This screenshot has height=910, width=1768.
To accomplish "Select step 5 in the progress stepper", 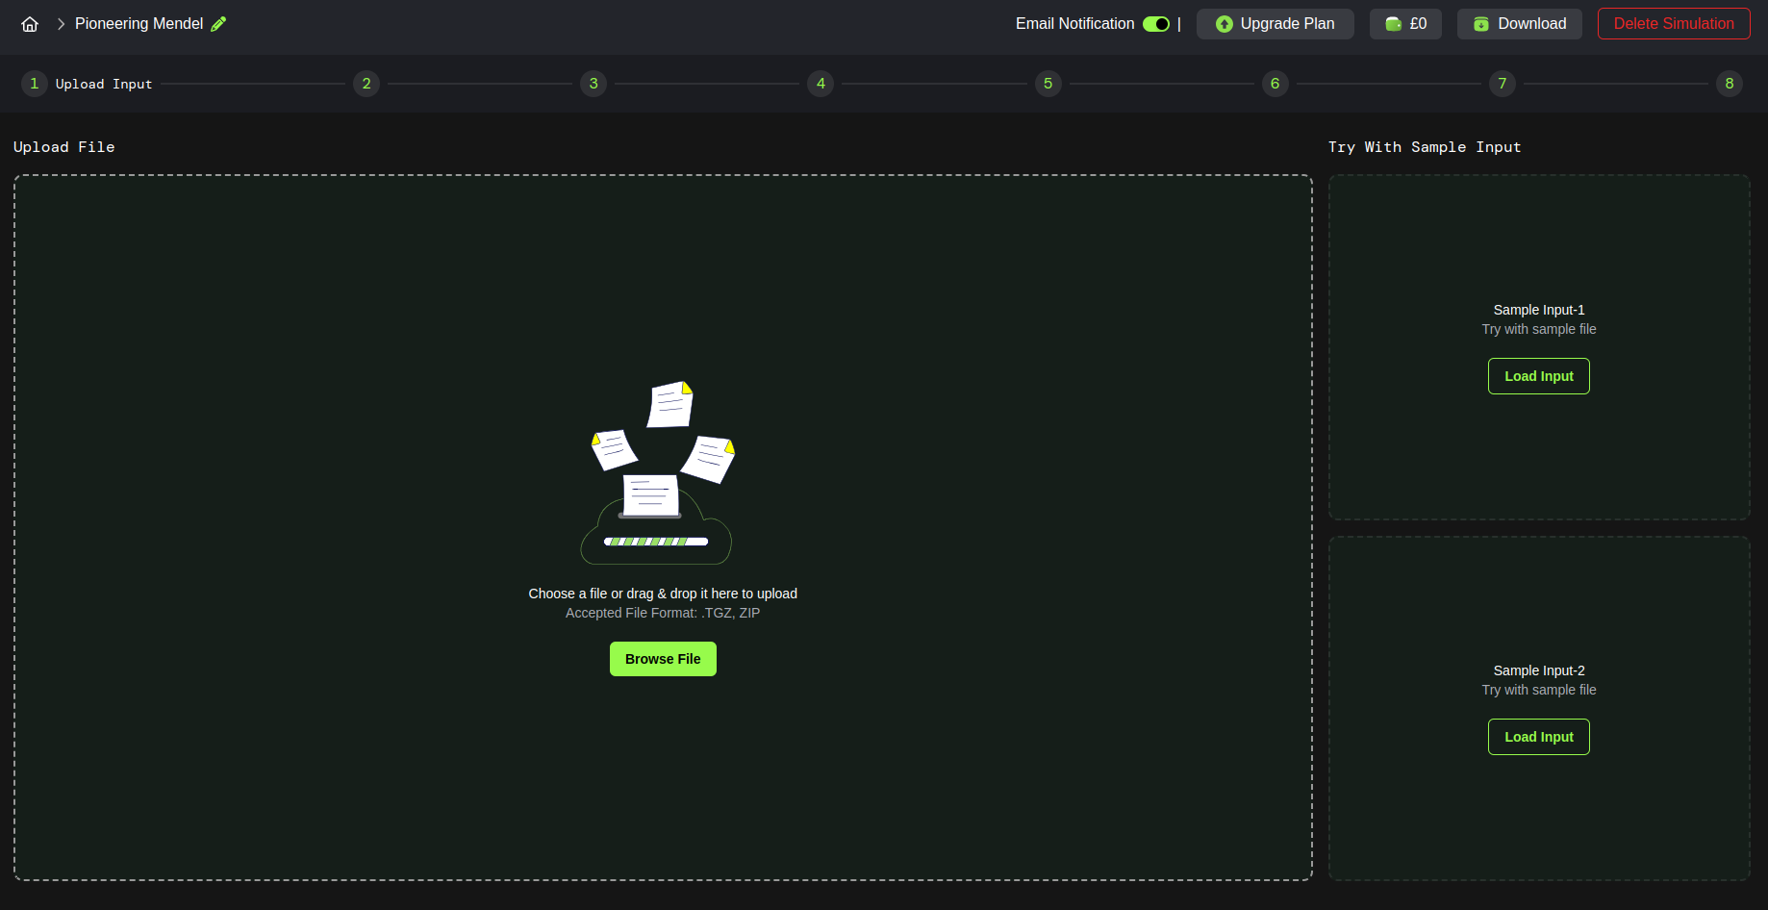I will 1048,84.
